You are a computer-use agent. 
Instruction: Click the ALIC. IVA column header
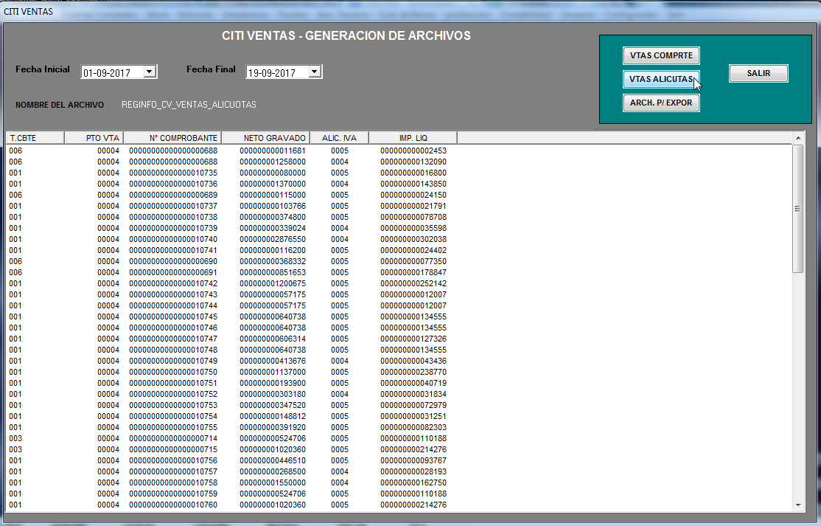(339, 138)
